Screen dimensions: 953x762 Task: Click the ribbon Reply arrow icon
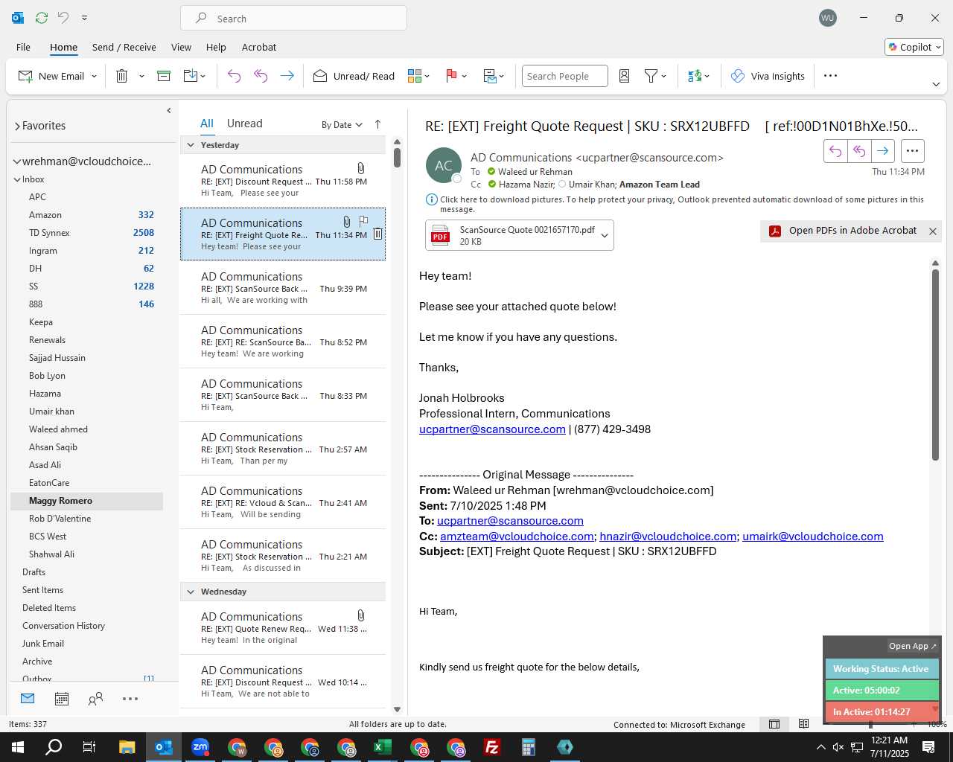tap(234, 76)
